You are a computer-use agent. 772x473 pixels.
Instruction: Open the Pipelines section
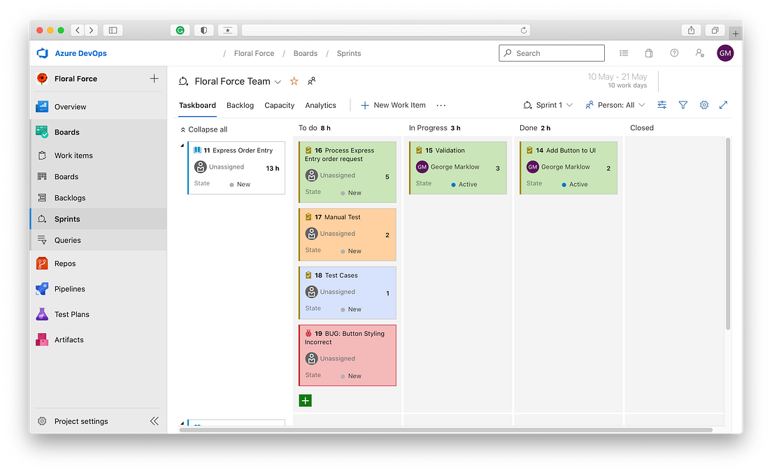click(x=69, y=288)
